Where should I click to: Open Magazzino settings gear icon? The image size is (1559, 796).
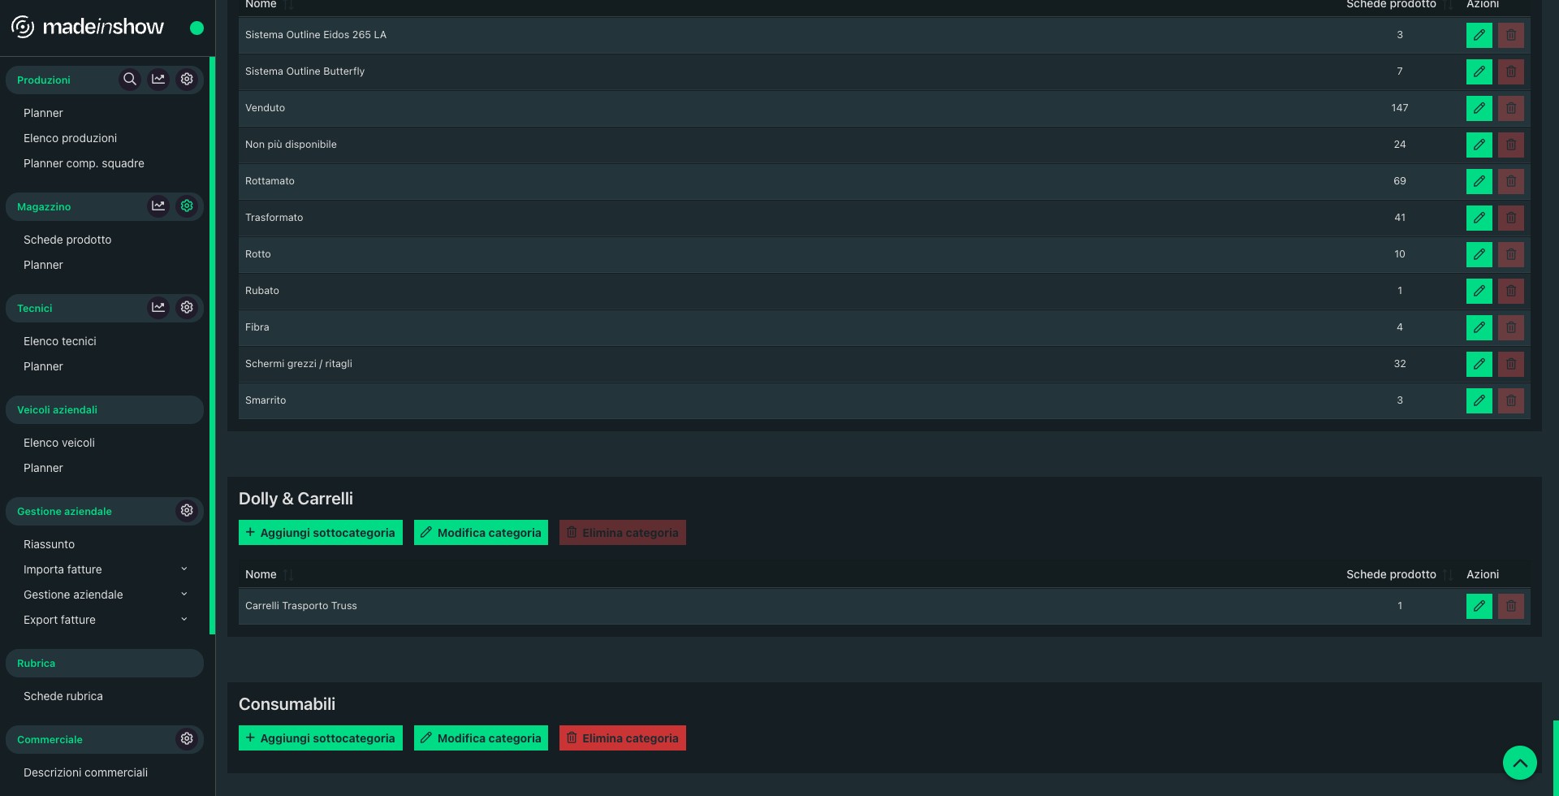point(187,206)
